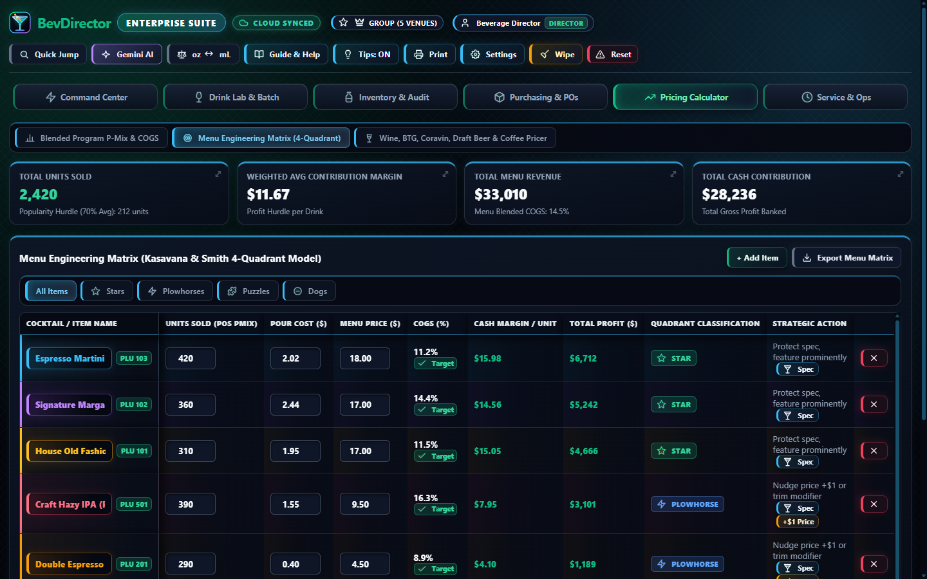Screen dimensions: 927x579
Task: Filter matrix by Dogs
Action: click(x=310, y=291)
